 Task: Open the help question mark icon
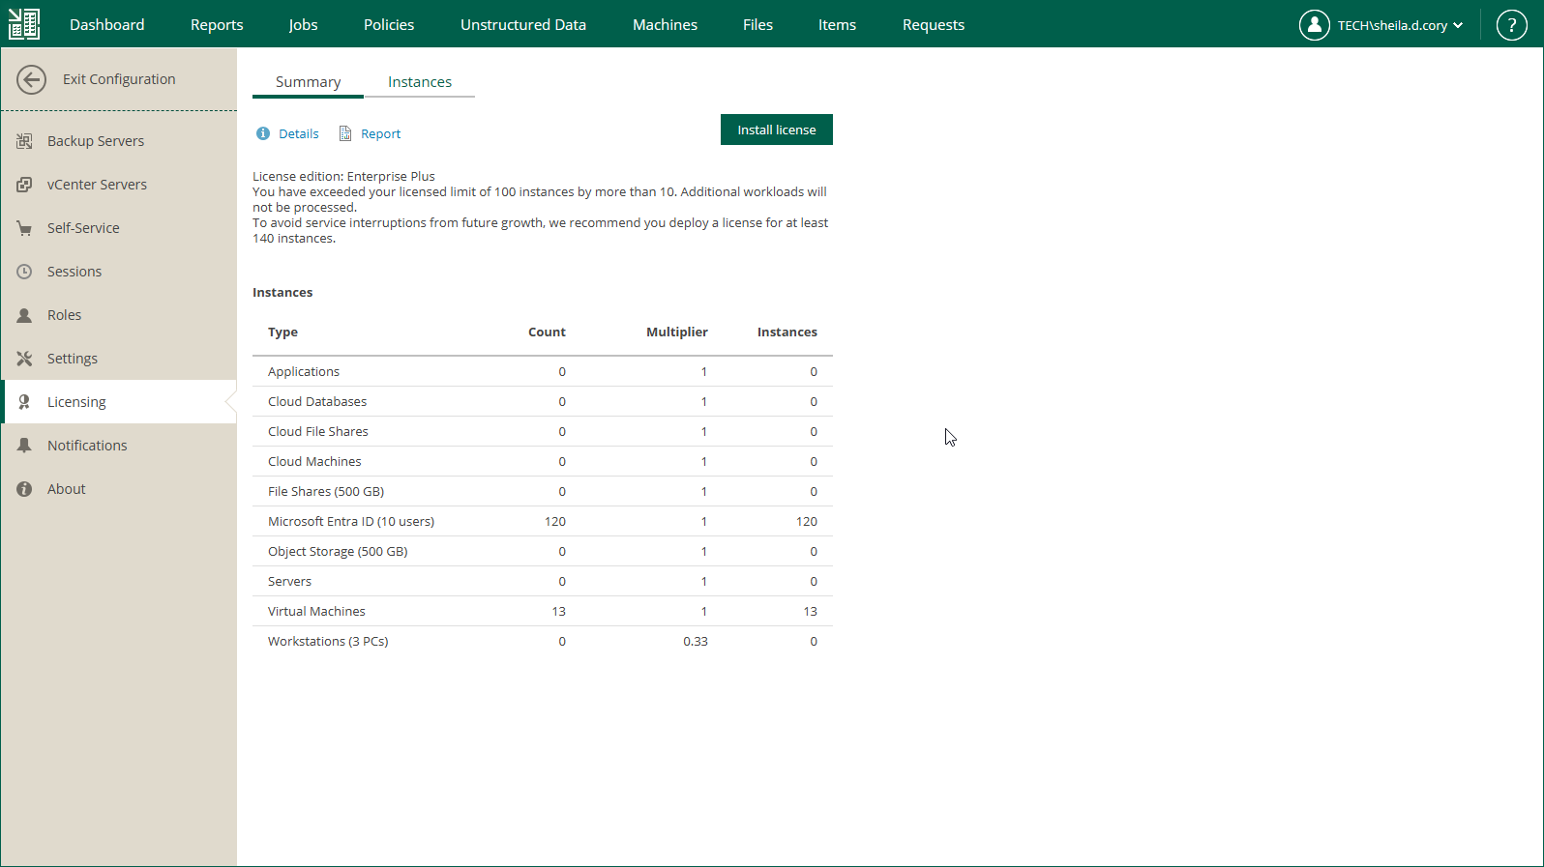point(1511,25)
